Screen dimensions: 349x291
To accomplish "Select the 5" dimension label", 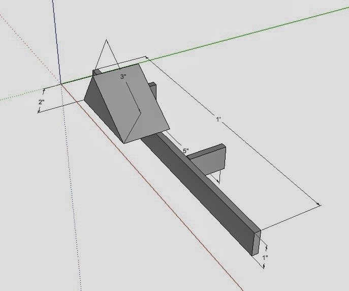I will [186, 151].
